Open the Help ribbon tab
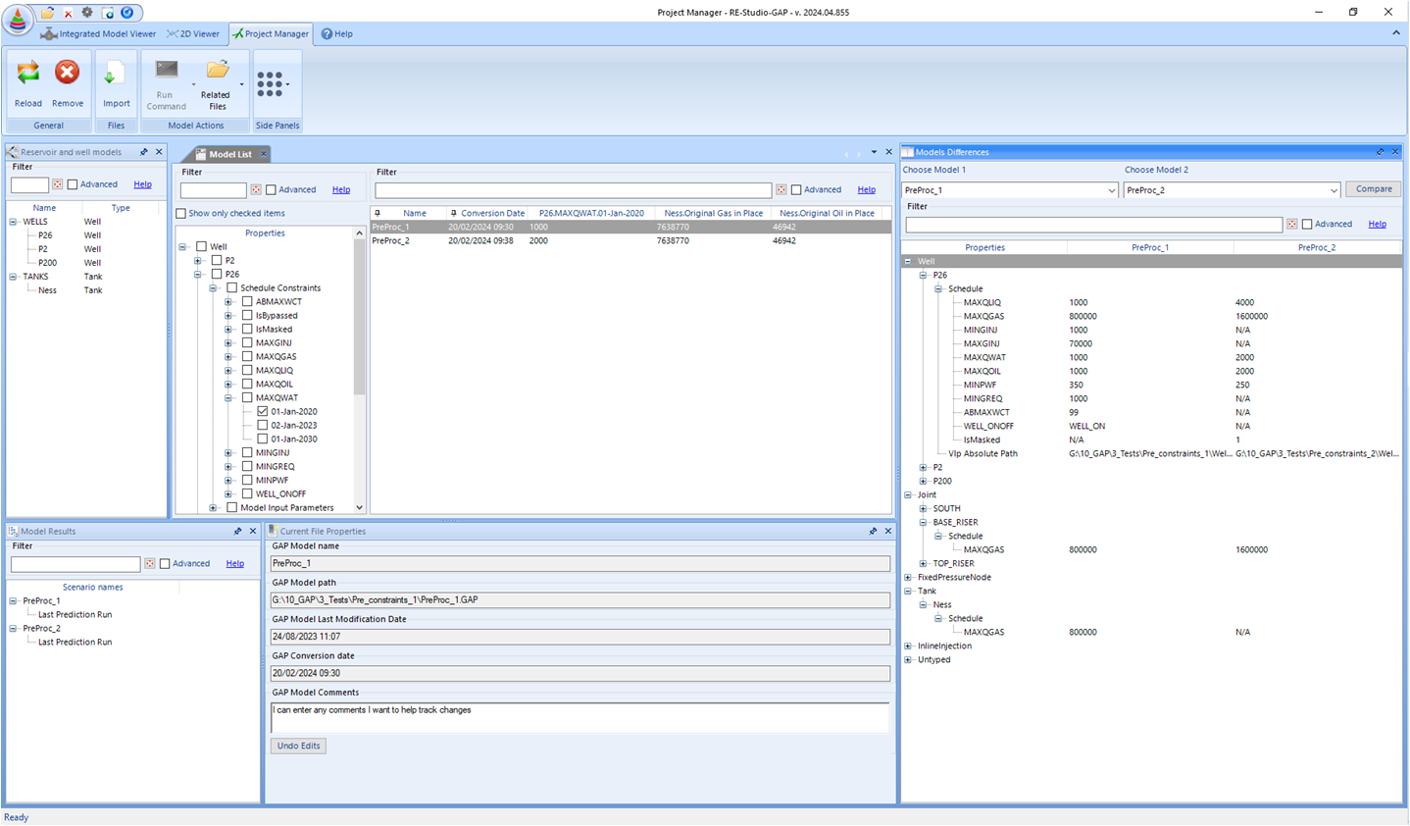The width and height of the screenshot is (1410, 826). [x=336, y=33]
